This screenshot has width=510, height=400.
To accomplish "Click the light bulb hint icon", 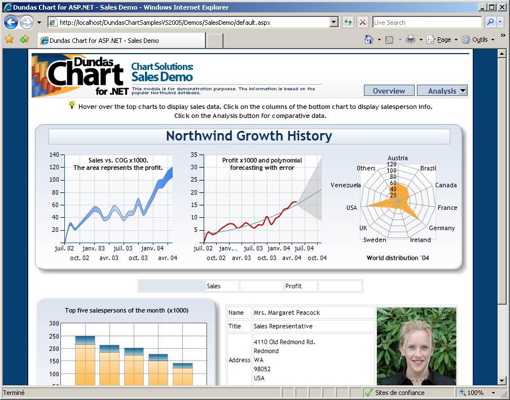I will click(x=72, y=105).
